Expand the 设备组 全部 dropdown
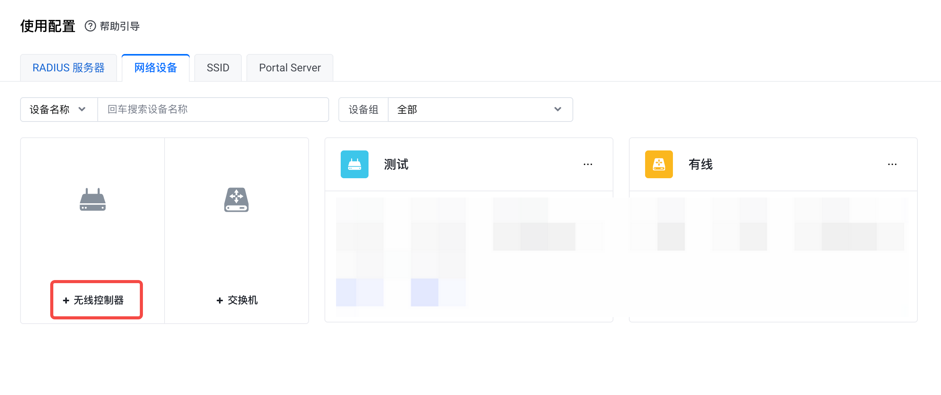 click(x=480, y=110)
